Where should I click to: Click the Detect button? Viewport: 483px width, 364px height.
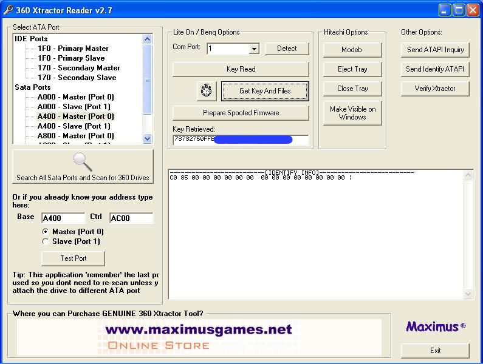[x=287, y=49]
